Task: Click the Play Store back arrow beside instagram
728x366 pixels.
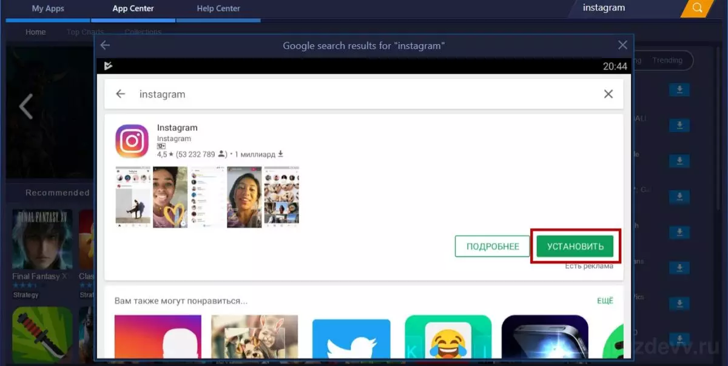Action: pyautogui.click(x=120, y=94)
